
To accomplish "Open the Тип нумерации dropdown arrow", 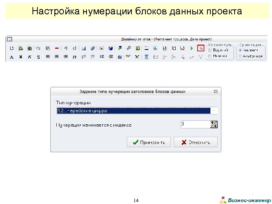I will coord(214,111).
